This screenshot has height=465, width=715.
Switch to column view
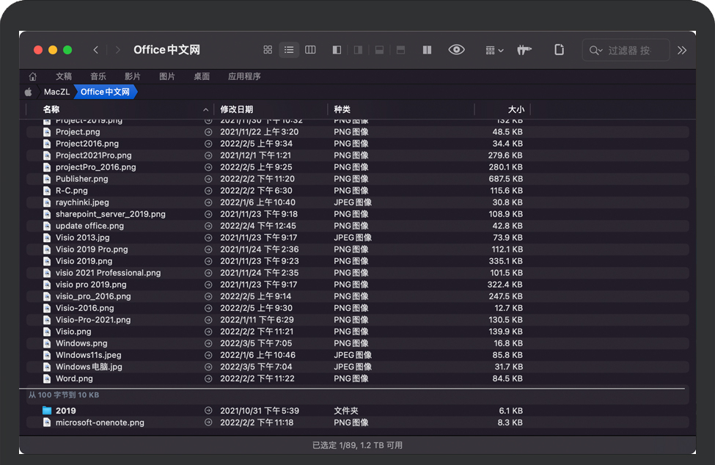(310, 50)
